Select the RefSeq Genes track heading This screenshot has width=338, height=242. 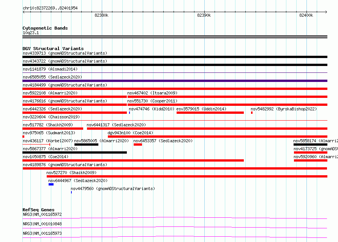click(38, 210)
